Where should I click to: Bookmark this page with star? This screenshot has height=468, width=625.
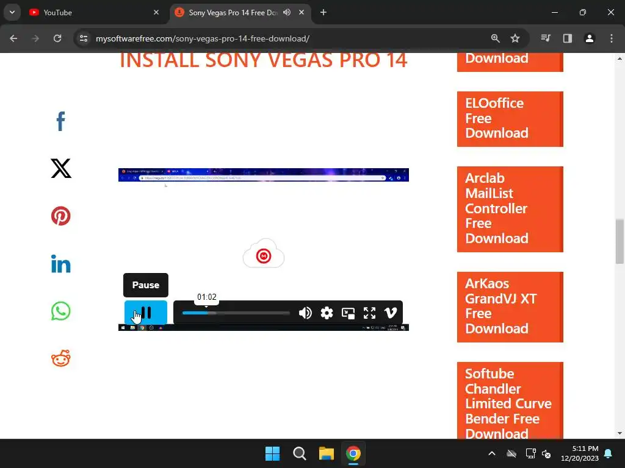point(515,38)
